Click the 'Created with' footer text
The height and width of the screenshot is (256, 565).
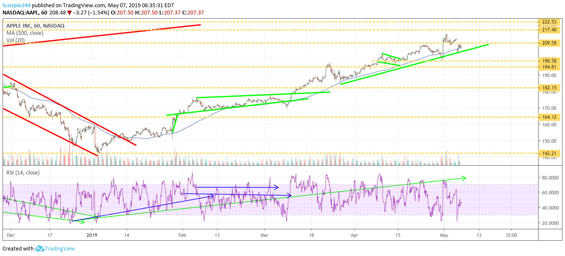pos(18,249)
